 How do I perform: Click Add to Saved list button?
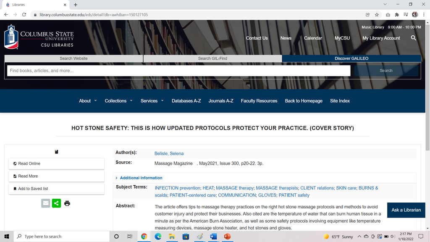click(56, 189)
